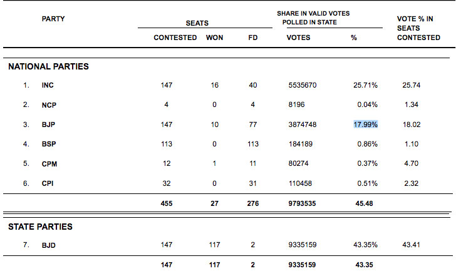Click the WON column header
456x271 pixels.
click(215, 38)
